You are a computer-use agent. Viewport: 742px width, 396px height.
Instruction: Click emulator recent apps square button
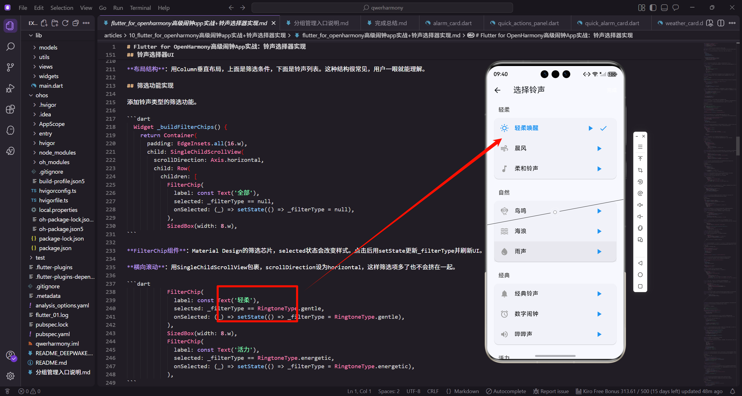pyautogui.click(x=640, y=286)
